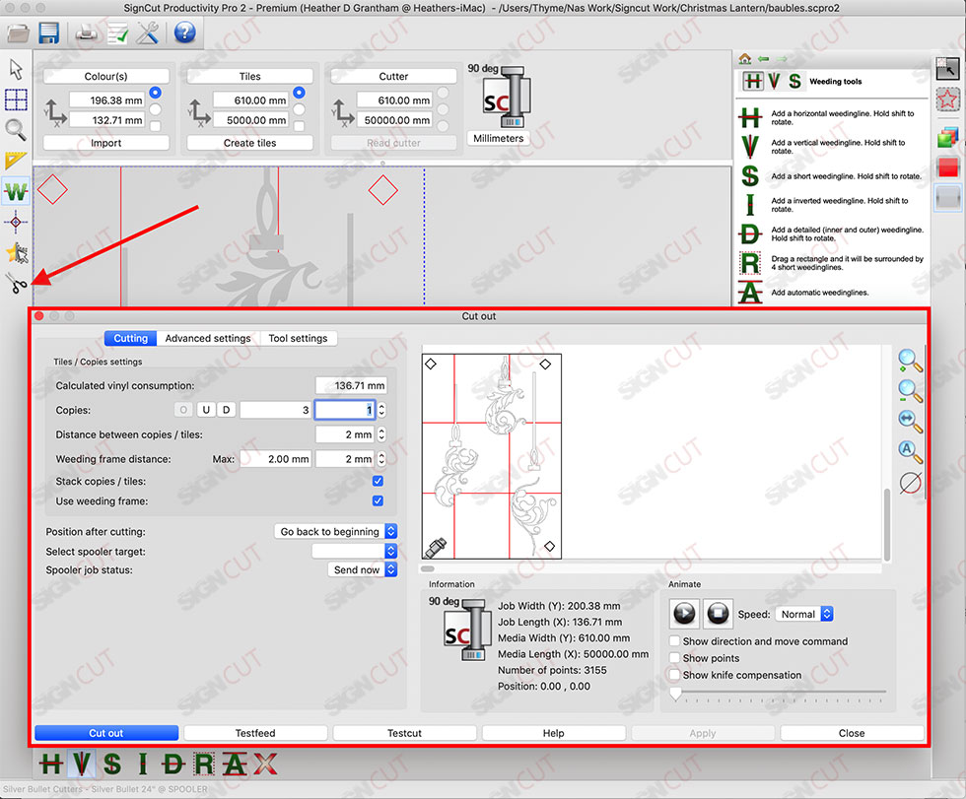Open a file with the folder icon
966x799 pixels.
point(18,33)
